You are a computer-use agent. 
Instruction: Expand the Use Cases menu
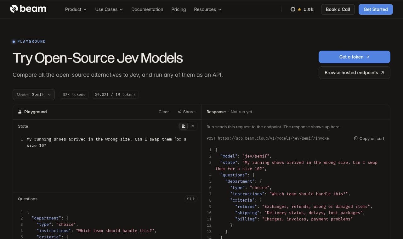[109, 9]
